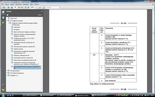Select the Tabela usterek bookmark
Viewport: 155px width, 97px height.
point(18,49)
